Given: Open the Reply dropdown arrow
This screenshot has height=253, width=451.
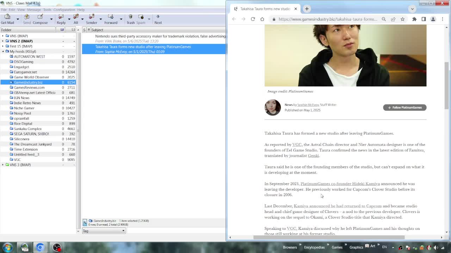Looking at the screenshot, I should [69, 19].
